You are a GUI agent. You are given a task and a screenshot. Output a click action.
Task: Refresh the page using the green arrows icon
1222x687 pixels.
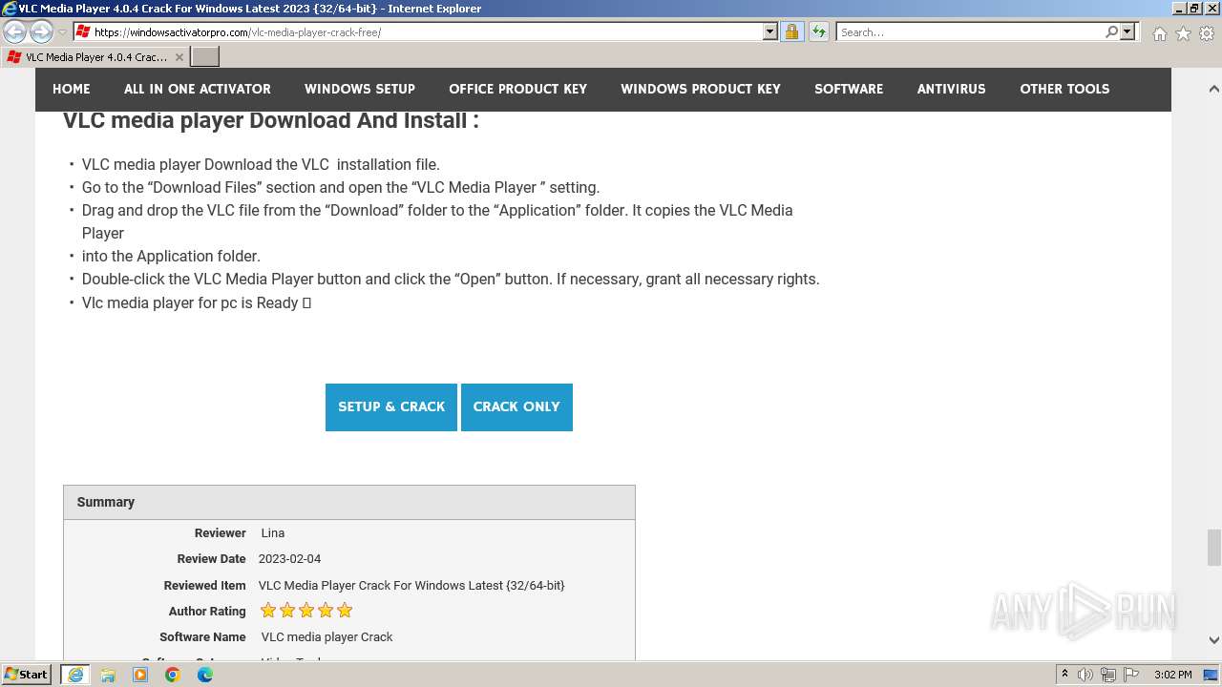pyautogui.click(x=819, y=32)
